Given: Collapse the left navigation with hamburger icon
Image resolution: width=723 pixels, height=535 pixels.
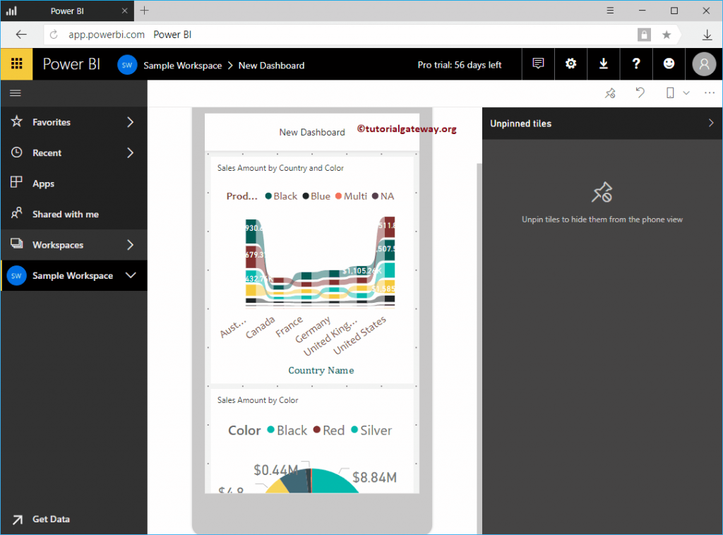Looking at the screenshot, I should tap(15, 92).
